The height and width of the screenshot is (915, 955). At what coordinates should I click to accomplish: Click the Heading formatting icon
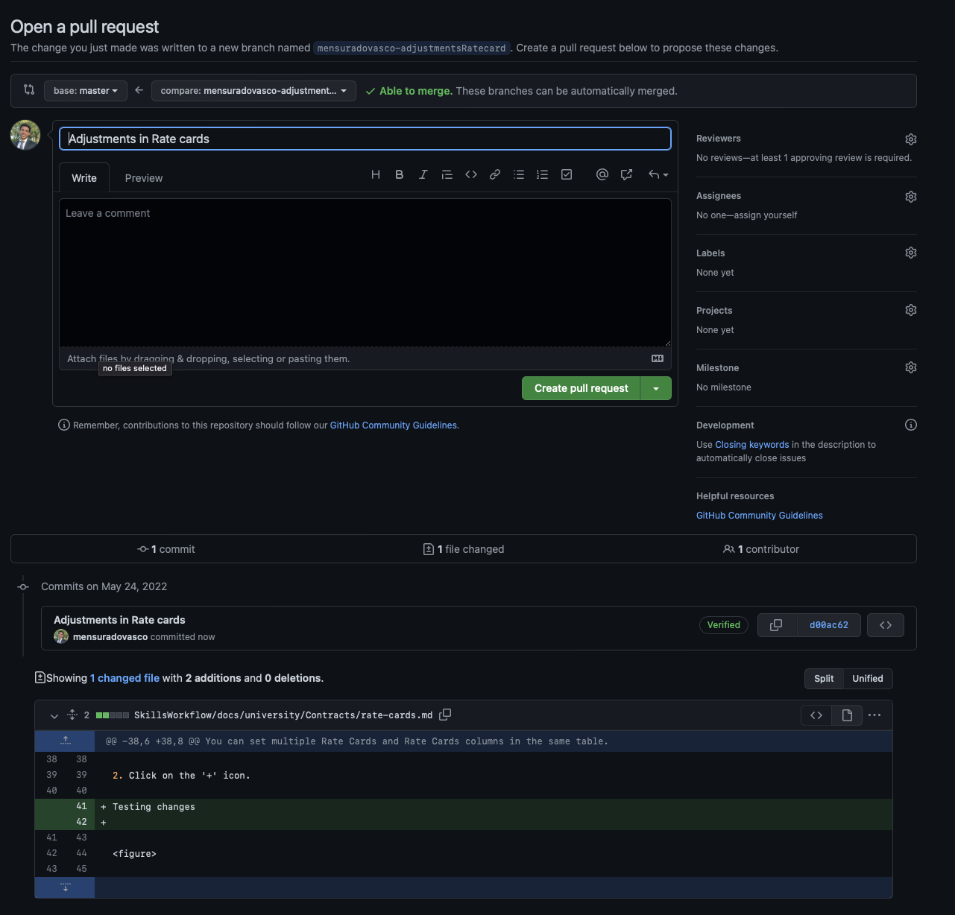point(376,174)
